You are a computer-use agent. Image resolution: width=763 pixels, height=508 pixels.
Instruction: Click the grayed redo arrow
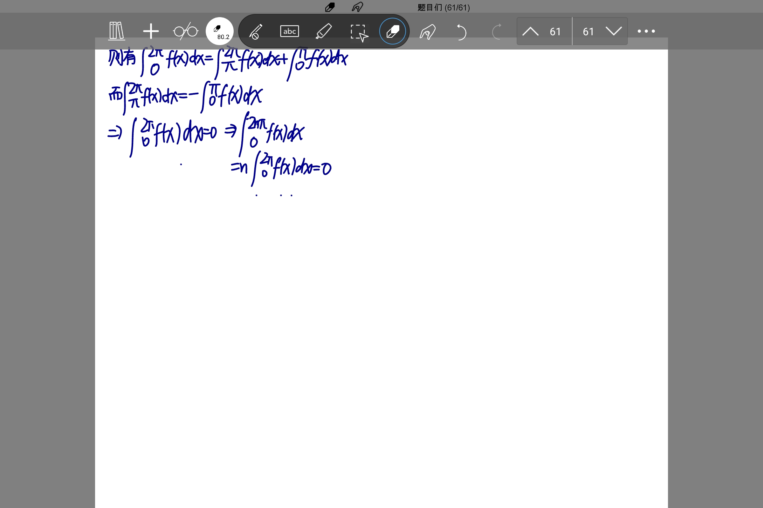(497, 32)
